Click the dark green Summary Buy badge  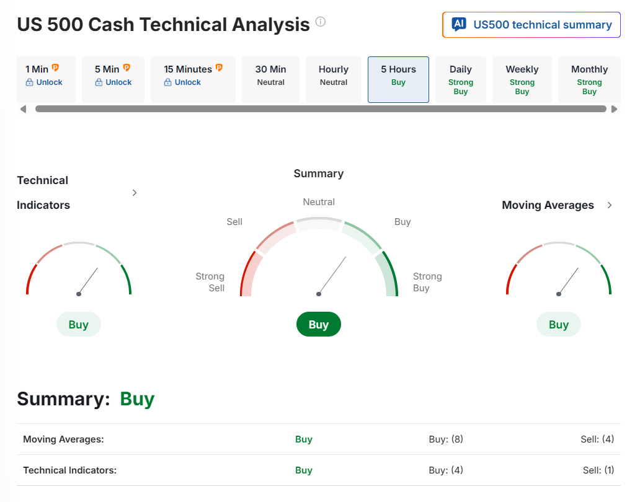pos(319,324)
